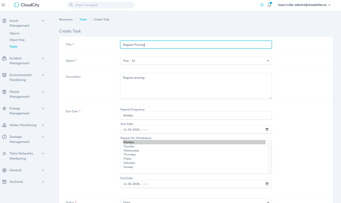Open the Status dropdown
This screenshot has height=203, width=341.
click(x=196, y=201)
